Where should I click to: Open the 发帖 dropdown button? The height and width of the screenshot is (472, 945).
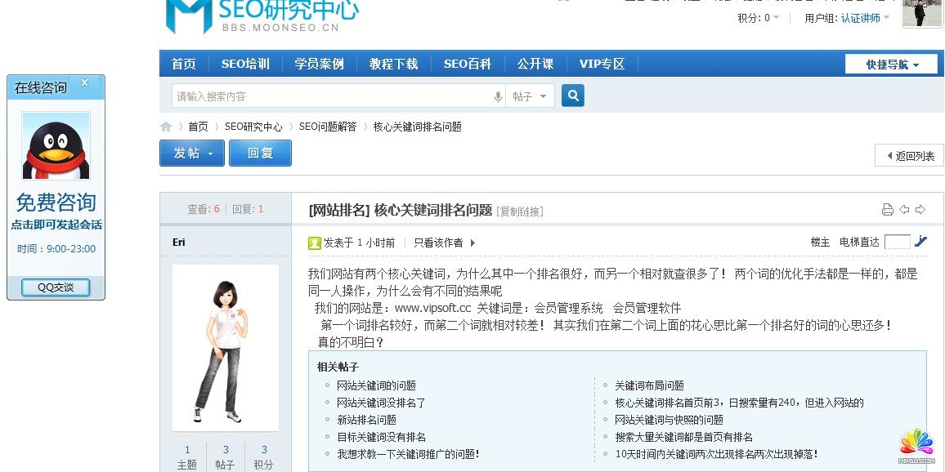tap(191, 153)
